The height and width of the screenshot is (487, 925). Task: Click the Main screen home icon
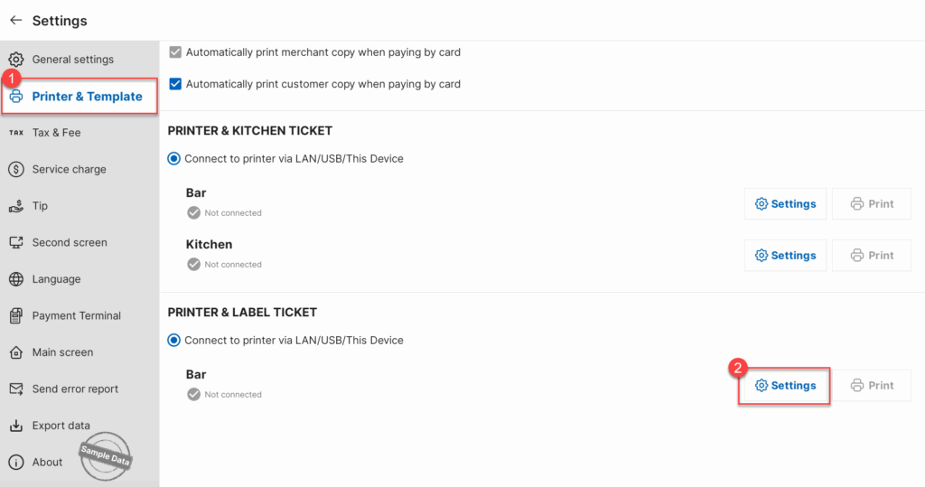coord(15,352)
